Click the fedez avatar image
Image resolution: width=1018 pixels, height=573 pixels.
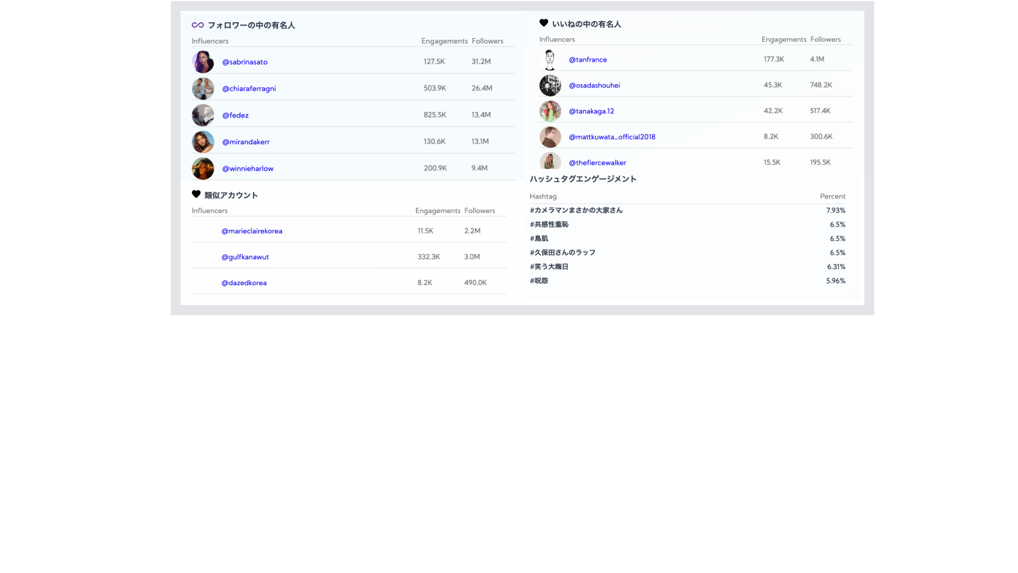pos(203,115)
